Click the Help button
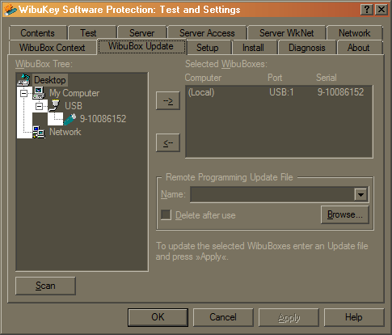Screen dimensions: 392x335 [354, 317]
